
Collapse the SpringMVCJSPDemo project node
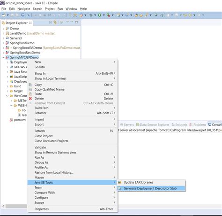pyautogui.click(x=3, y=57)
